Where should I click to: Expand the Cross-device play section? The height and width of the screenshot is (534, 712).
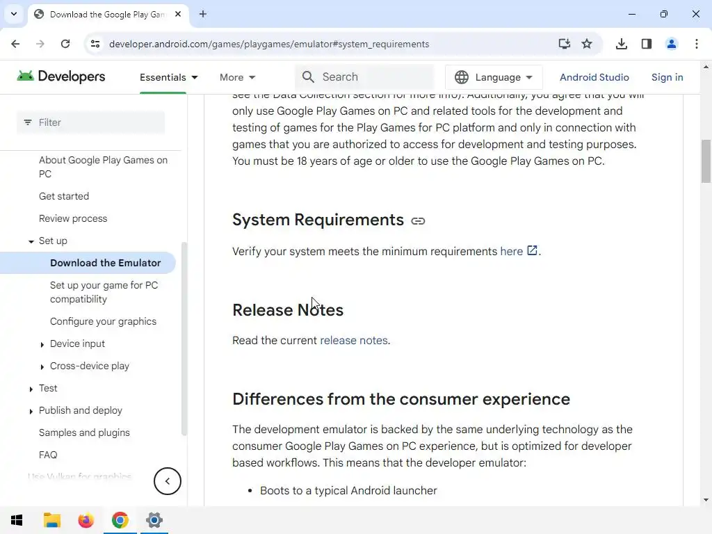click(x=42, y=367)
